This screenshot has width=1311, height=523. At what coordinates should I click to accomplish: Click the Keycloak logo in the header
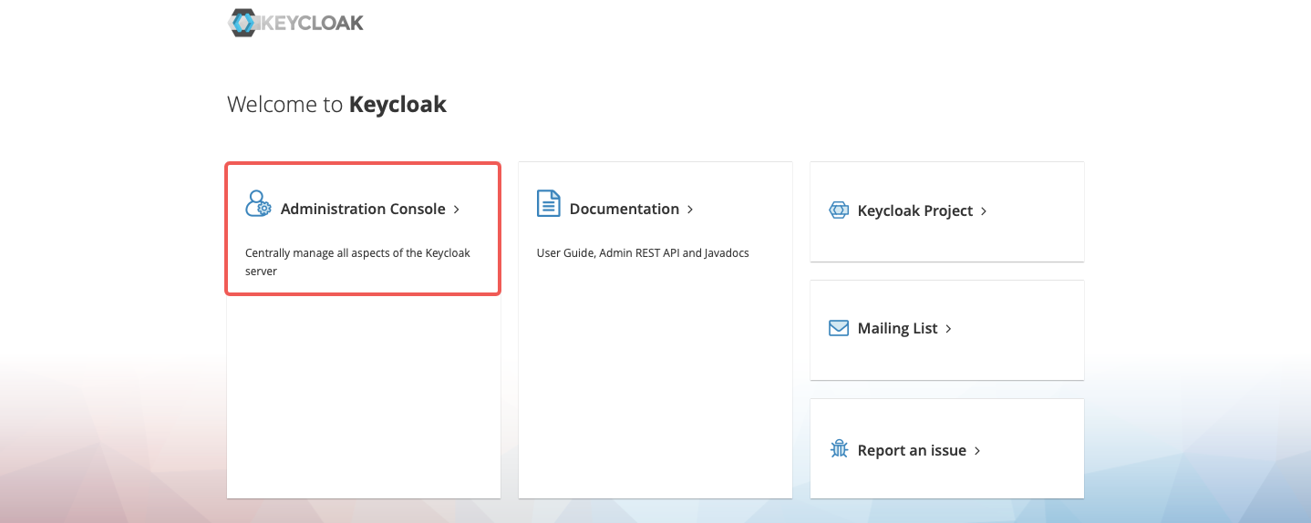point(296,23)
